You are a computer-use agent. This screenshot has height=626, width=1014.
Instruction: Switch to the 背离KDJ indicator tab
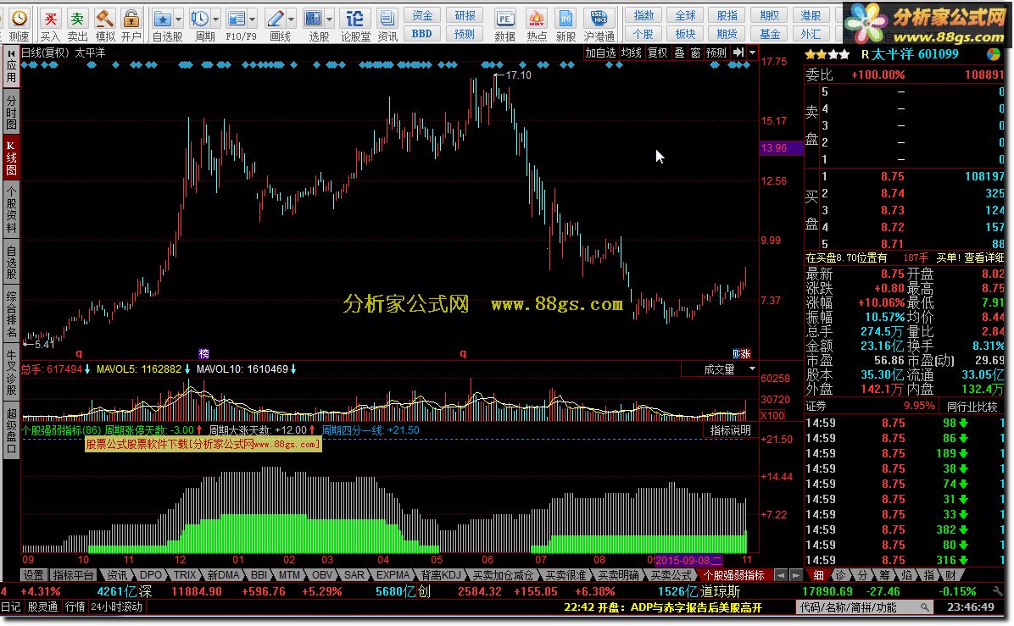click(x=441, y=574)
